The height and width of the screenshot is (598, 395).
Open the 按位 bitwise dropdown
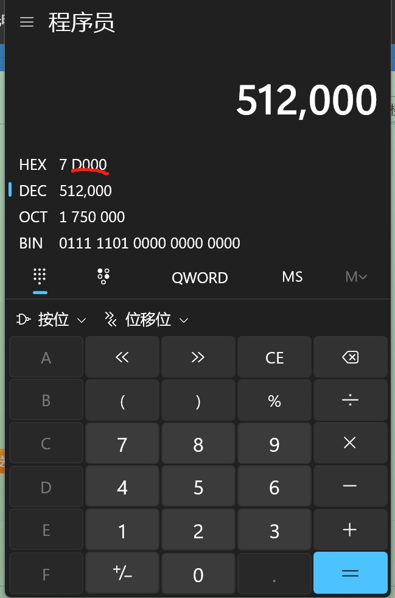(x=52, y=320)
